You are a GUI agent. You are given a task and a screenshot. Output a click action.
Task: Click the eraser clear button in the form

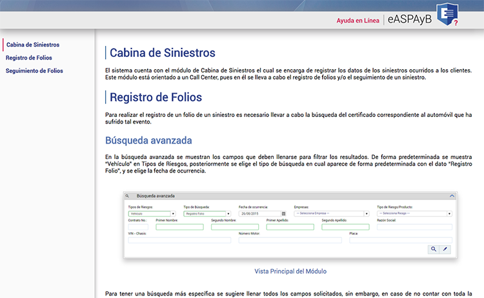(445, 249)
